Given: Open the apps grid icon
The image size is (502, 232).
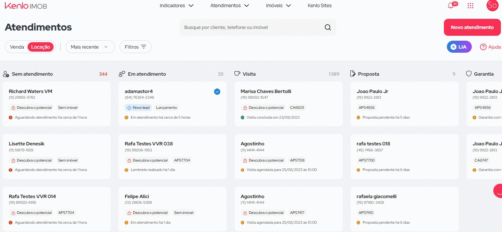Looking at the screenshot, I should click(470, 6).
